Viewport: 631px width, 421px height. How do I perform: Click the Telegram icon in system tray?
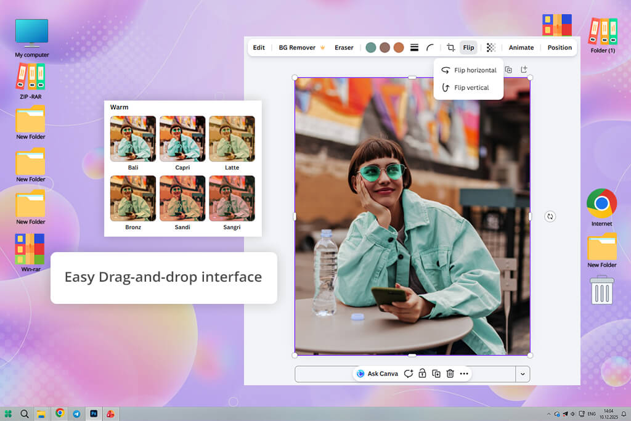(x=565, y=414)
